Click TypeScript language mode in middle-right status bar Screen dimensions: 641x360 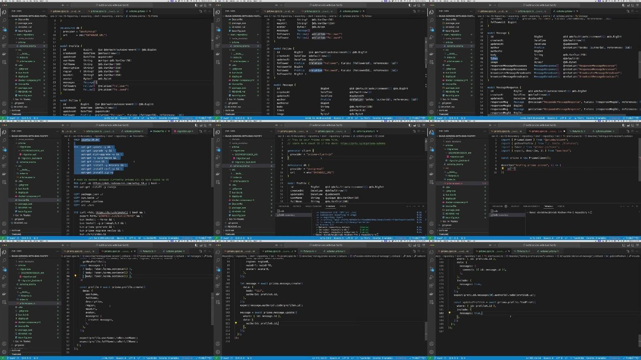579,238
